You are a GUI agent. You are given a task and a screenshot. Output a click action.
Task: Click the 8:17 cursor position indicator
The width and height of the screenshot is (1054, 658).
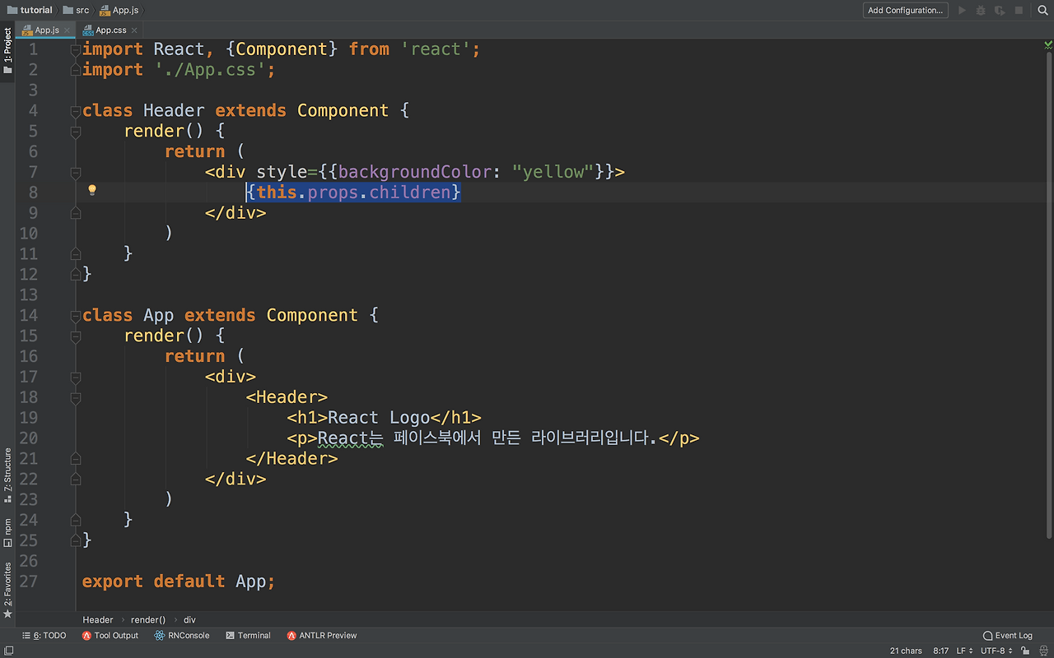tap(941, 651)
